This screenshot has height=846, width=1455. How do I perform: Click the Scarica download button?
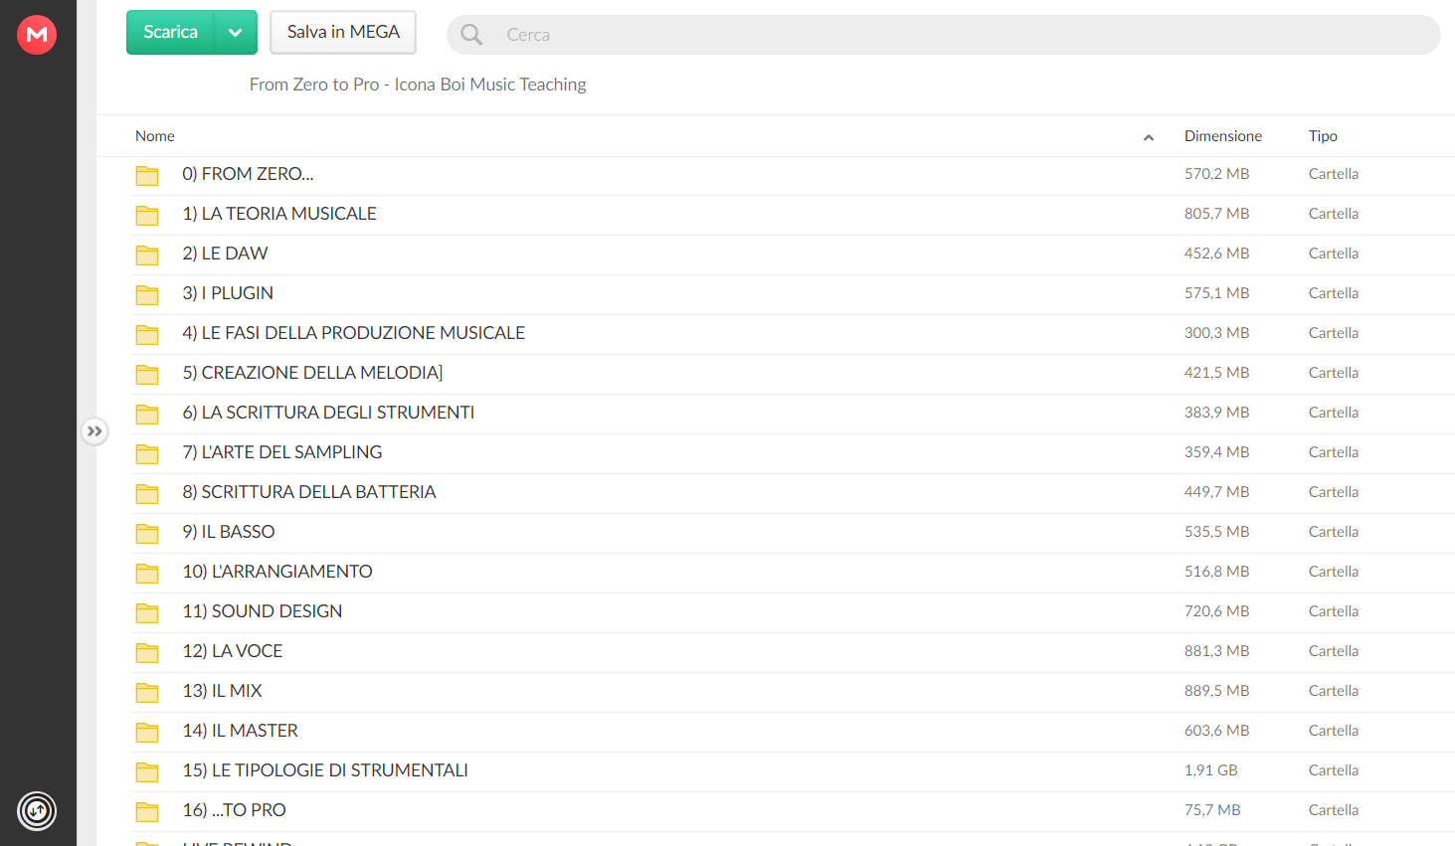coord(170,32)
